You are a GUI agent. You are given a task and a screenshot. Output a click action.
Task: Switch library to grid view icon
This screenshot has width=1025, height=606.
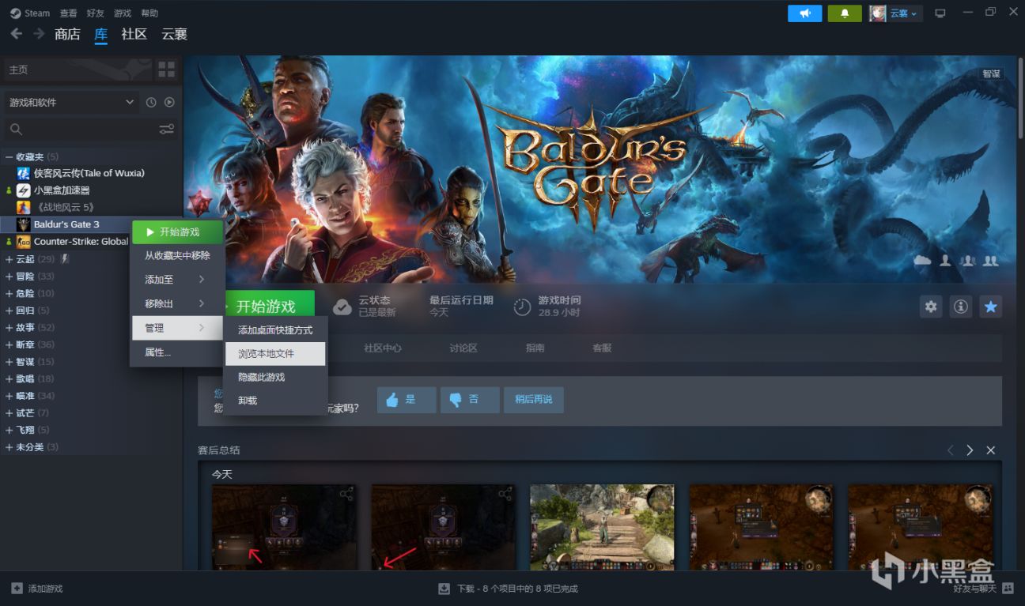pyautogui.click(x=166, y=70)
